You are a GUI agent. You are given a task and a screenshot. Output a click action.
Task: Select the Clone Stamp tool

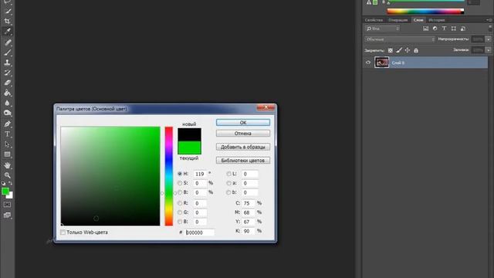coord(8,63)
